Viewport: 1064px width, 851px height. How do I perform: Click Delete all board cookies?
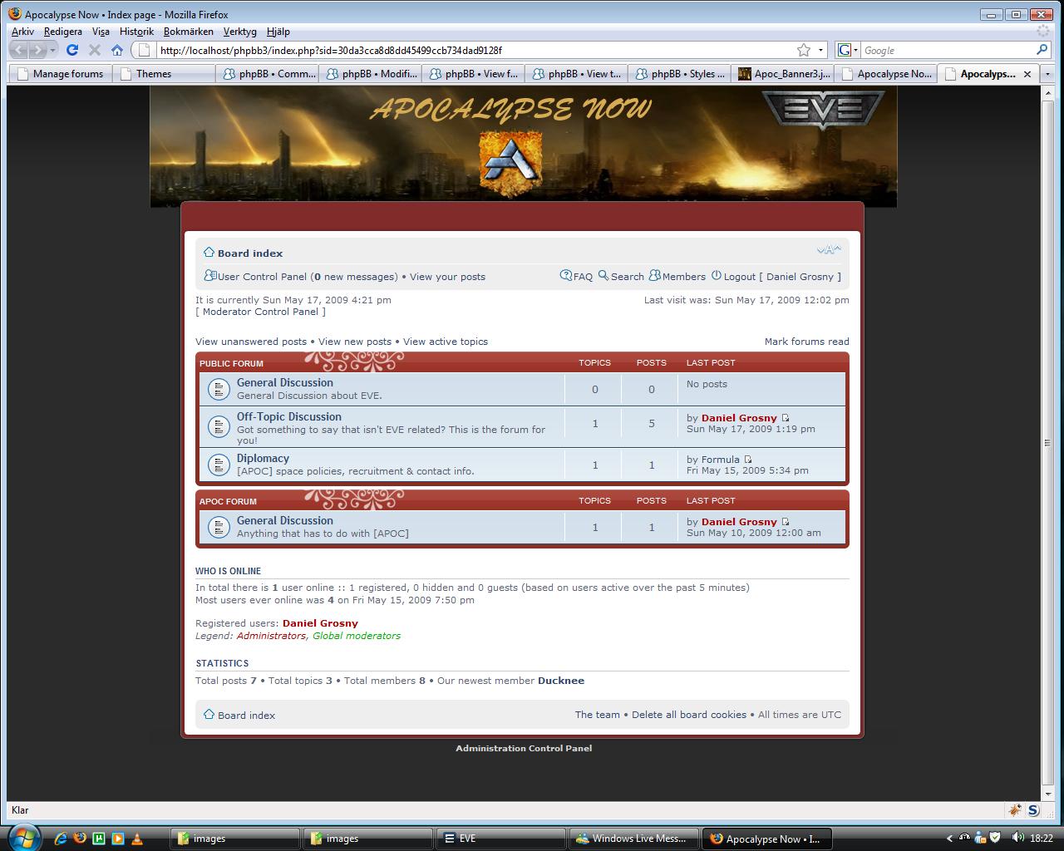[x=689, y=715]
